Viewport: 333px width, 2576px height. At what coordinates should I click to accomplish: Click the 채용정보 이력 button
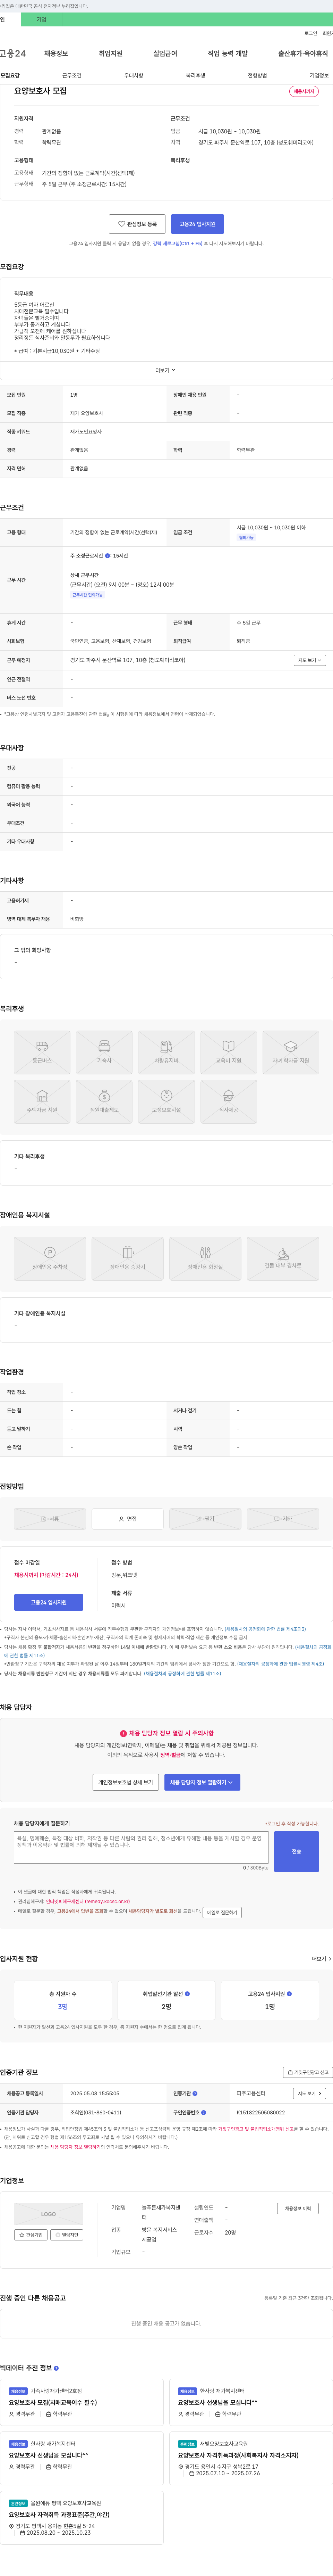tap(298, 2208)
